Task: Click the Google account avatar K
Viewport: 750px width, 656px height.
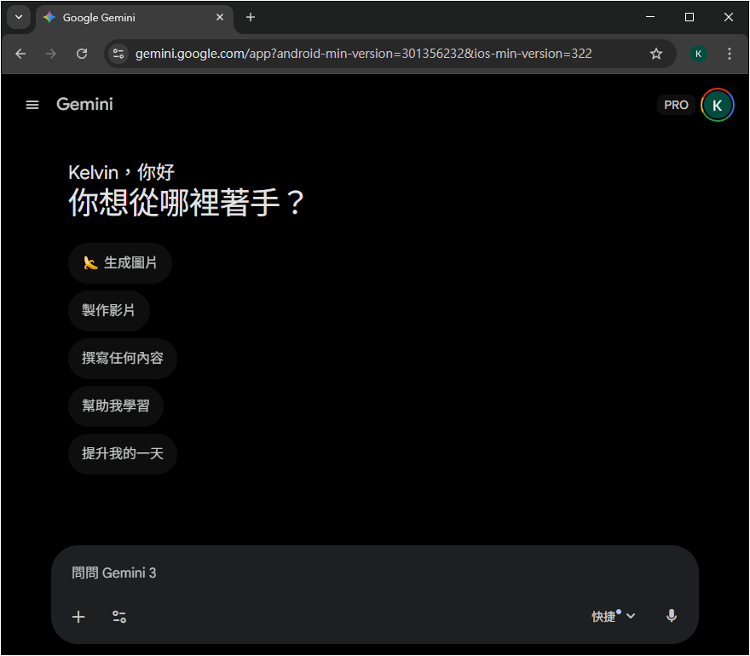Action: pos(717,105)
